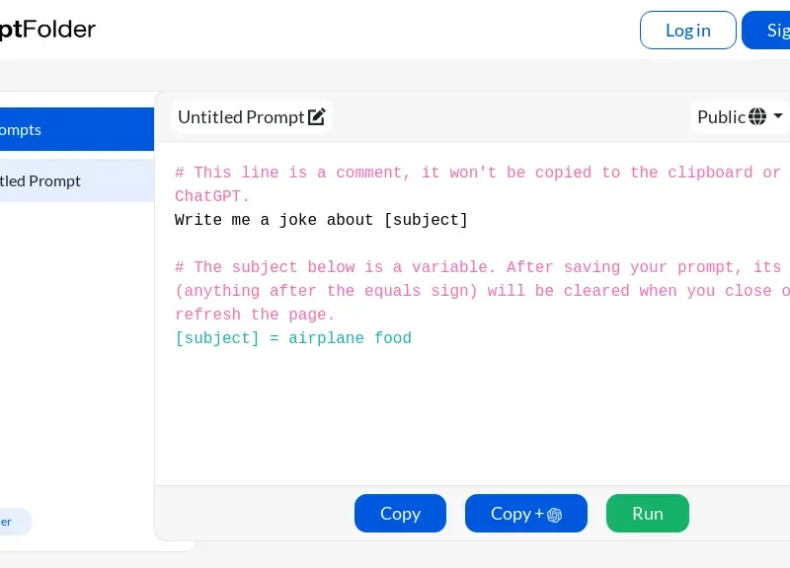Image resolution: width=790 pixels, height=568 pixels.
Task: Run the prompt with the green Run button
Action: (x=648, y=514)
